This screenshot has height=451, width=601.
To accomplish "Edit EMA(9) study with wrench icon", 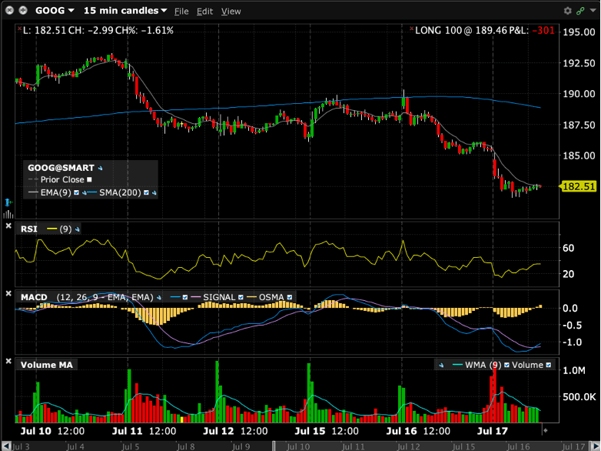I will pos(85,192).
